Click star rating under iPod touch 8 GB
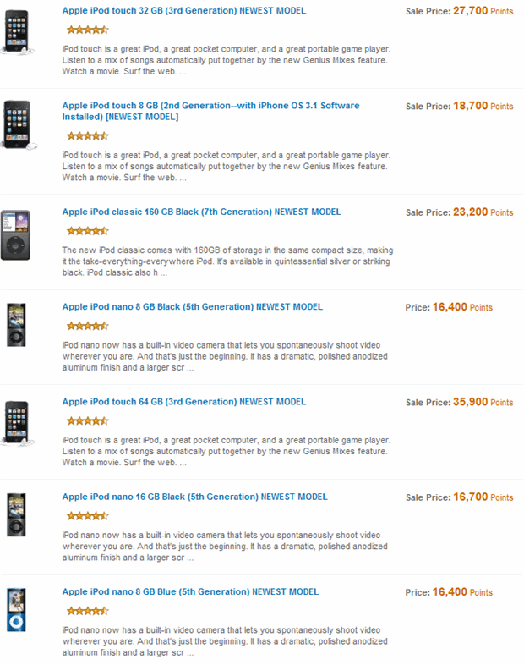 coord(88,135)
